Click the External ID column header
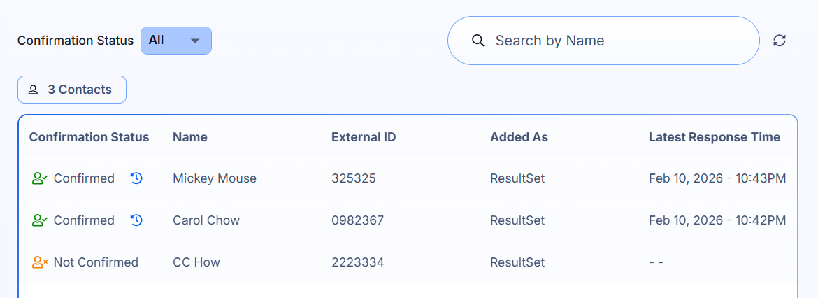 pyautogui.click(x=364, y=137)
